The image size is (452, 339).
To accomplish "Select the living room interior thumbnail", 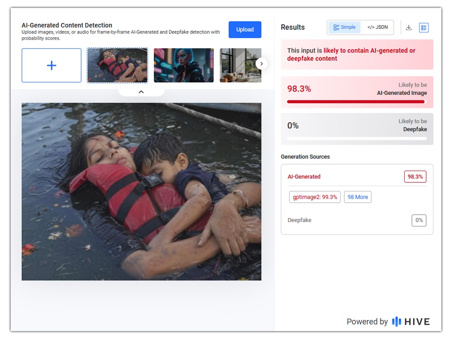I will [x=240, y=65].
